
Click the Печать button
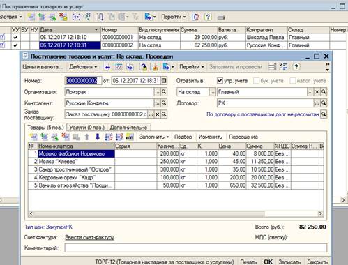[248, 262]
